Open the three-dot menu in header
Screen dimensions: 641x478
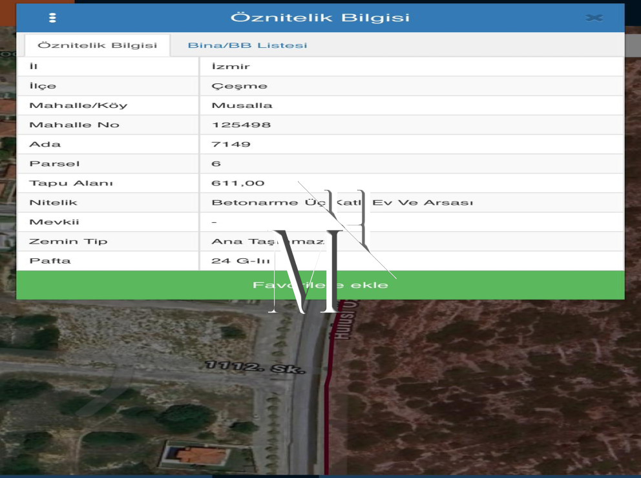pos(52,17)
